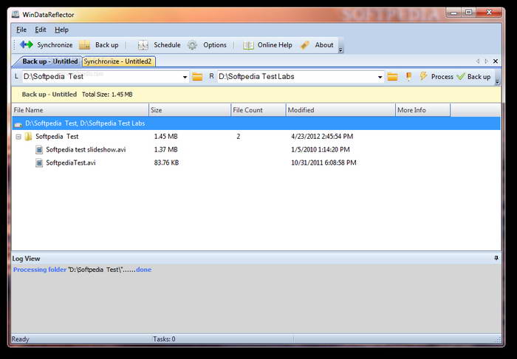Click the 1.45 MB size cell

point(166,137)
